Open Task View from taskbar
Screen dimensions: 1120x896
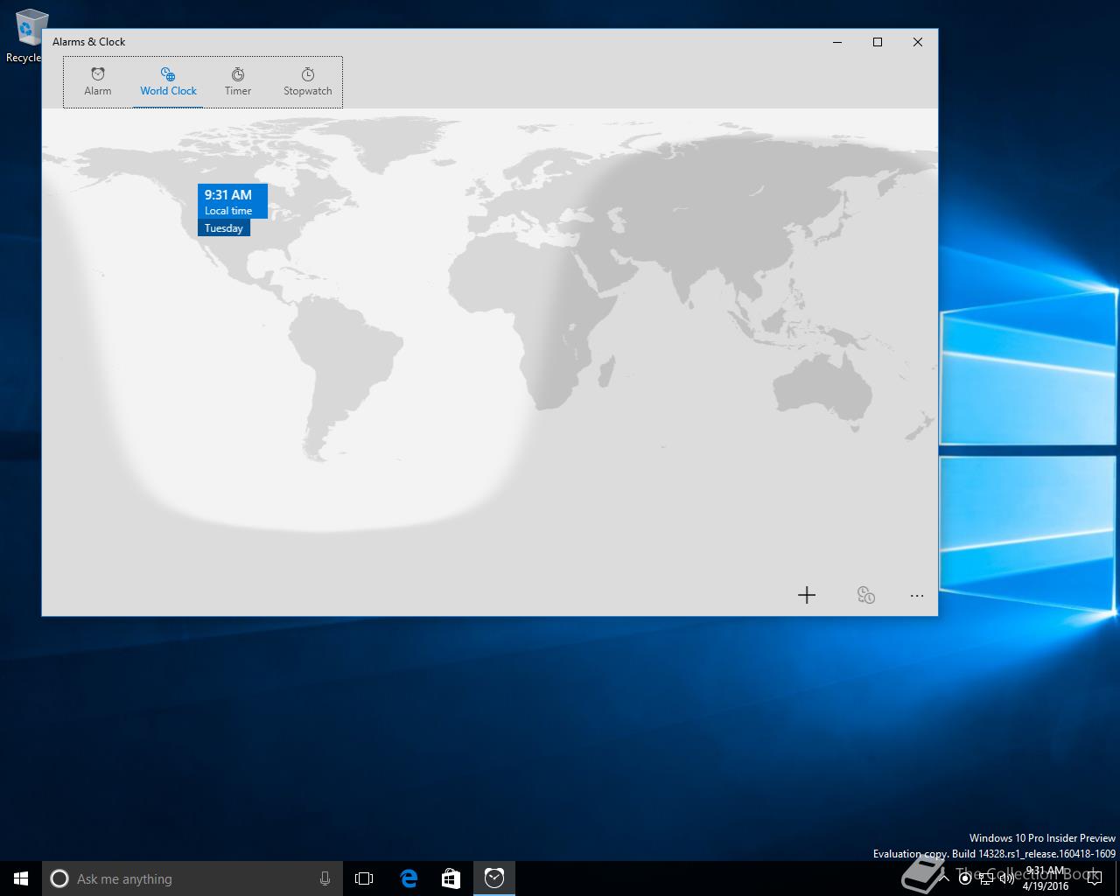point(364,878)
